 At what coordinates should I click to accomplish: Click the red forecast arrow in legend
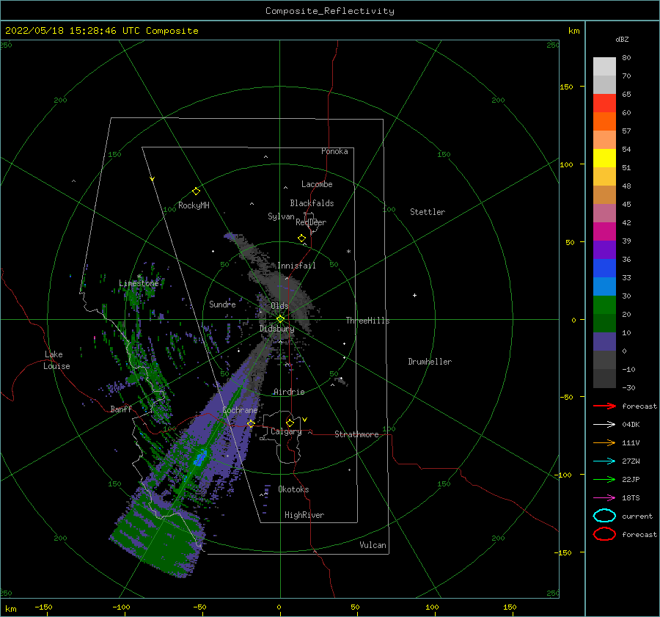tap(604, 406)
